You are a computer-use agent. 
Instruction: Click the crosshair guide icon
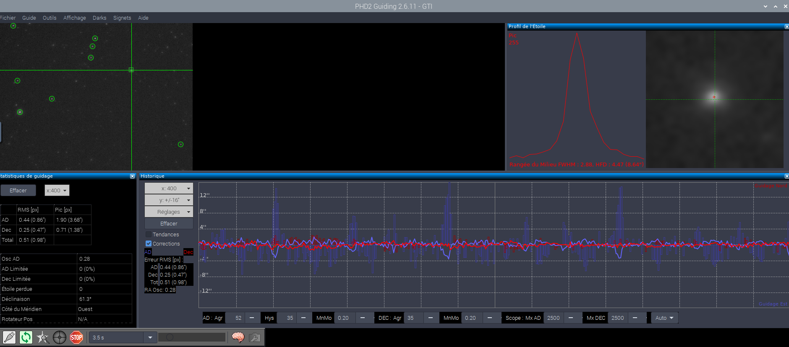(60, 337)
